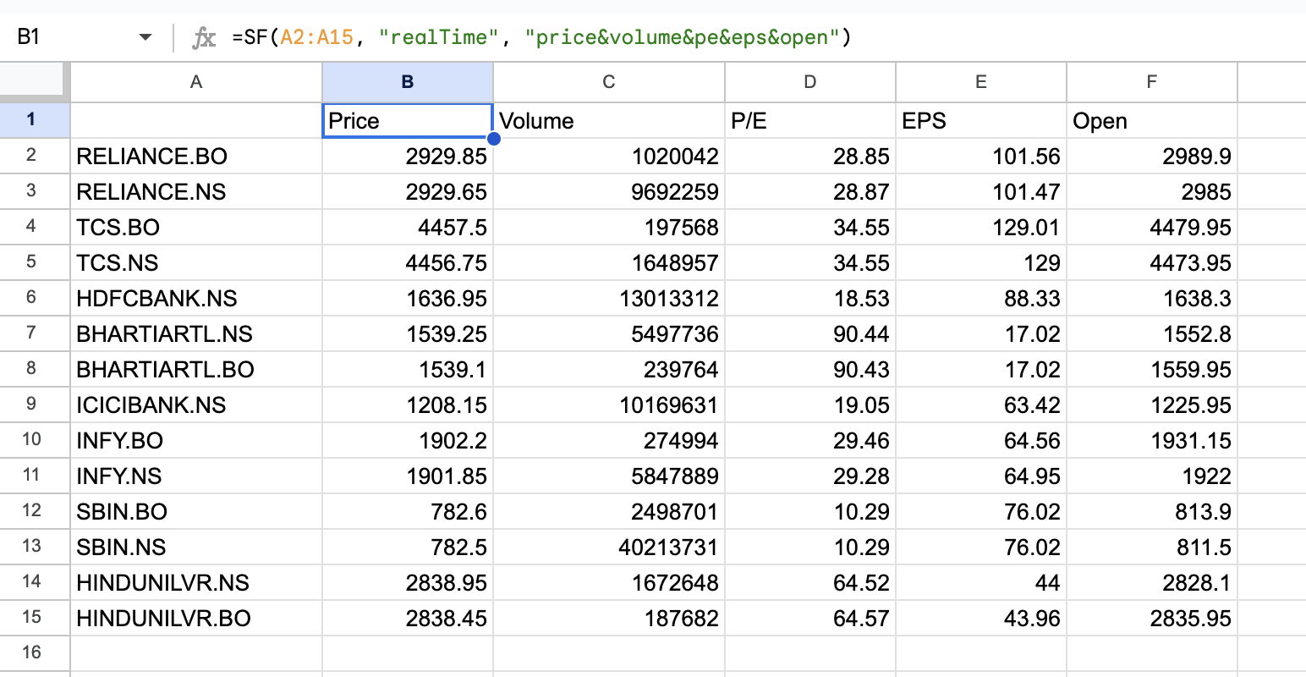Select column A header
Viewport: 1306px width, 677px height.
coord(196,82)
